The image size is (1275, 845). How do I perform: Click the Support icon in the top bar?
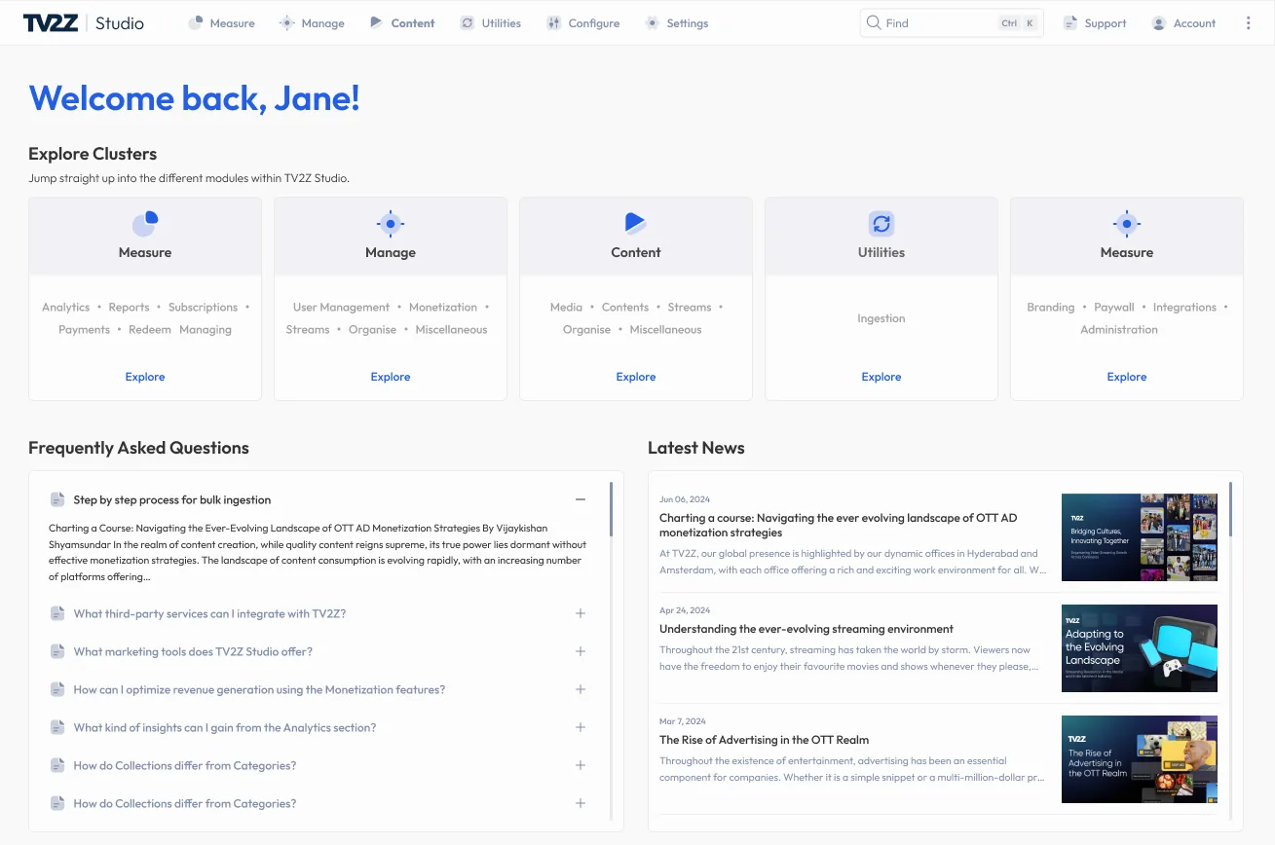1069,22
